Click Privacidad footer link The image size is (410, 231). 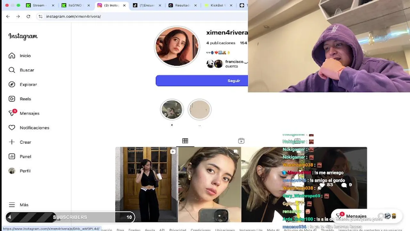click(x=177, y=230)
